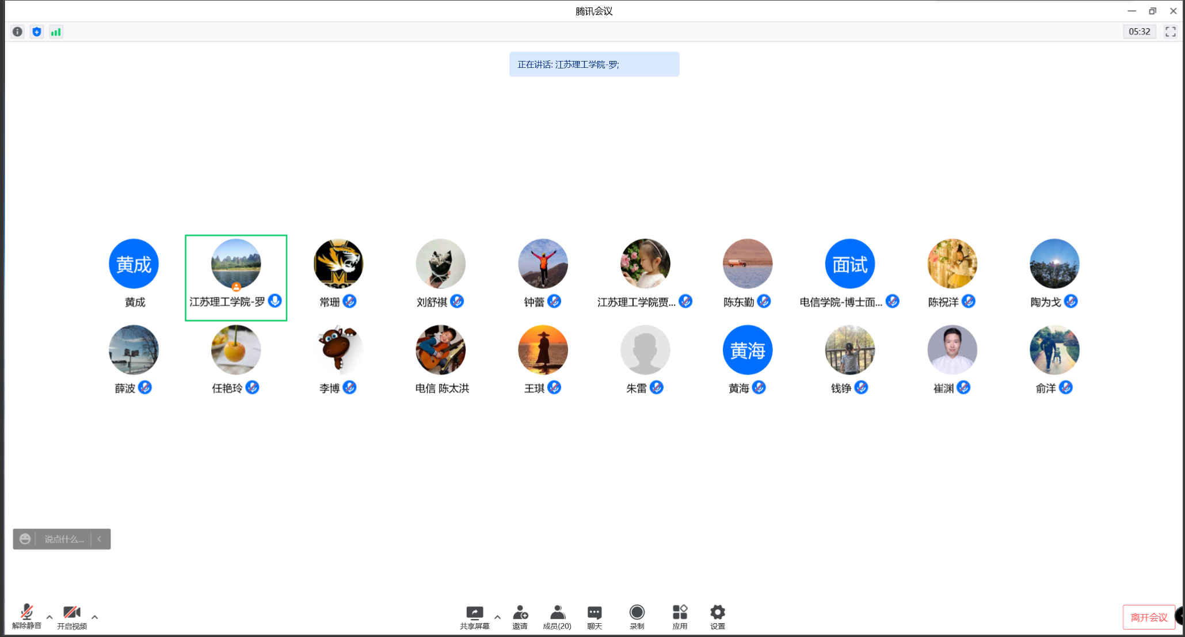
Task: Select 薛波 avatar
Action: 134,350
